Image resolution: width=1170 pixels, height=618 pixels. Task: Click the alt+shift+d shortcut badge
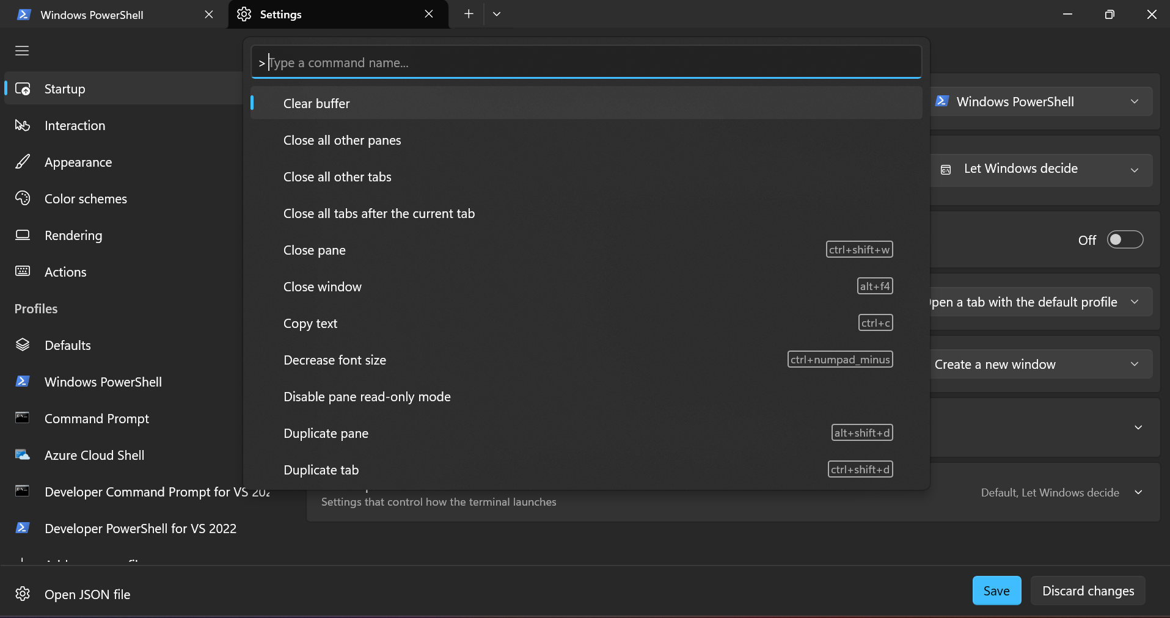point(862,433)
